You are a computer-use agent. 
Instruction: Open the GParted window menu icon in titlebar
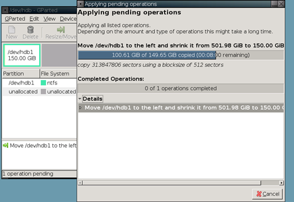[6, 10]
